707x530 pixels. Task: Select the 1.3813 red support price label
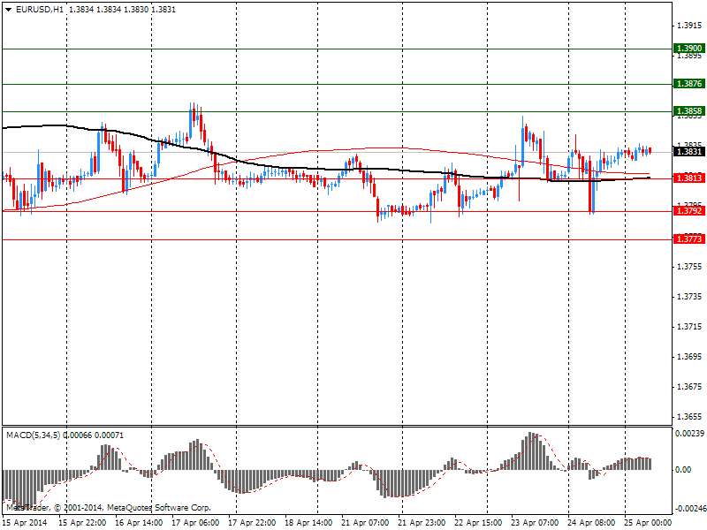pyautogui.click(x=689, y=178)
